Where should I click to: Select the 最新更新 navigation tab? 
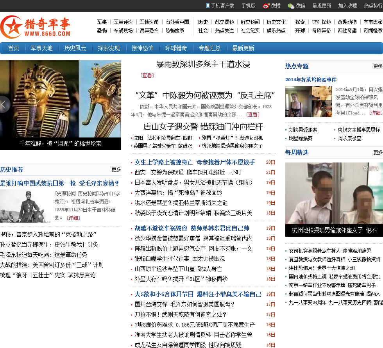243,48
